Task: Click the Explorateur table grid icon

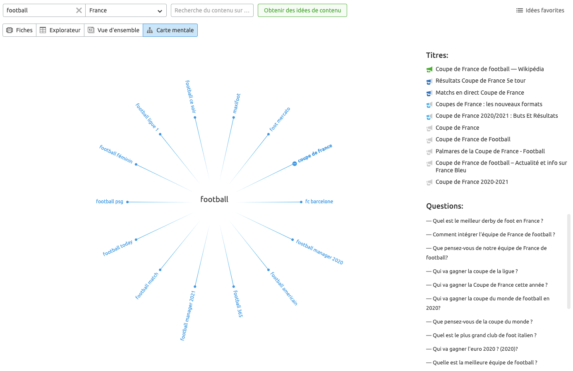Action: 42,30
